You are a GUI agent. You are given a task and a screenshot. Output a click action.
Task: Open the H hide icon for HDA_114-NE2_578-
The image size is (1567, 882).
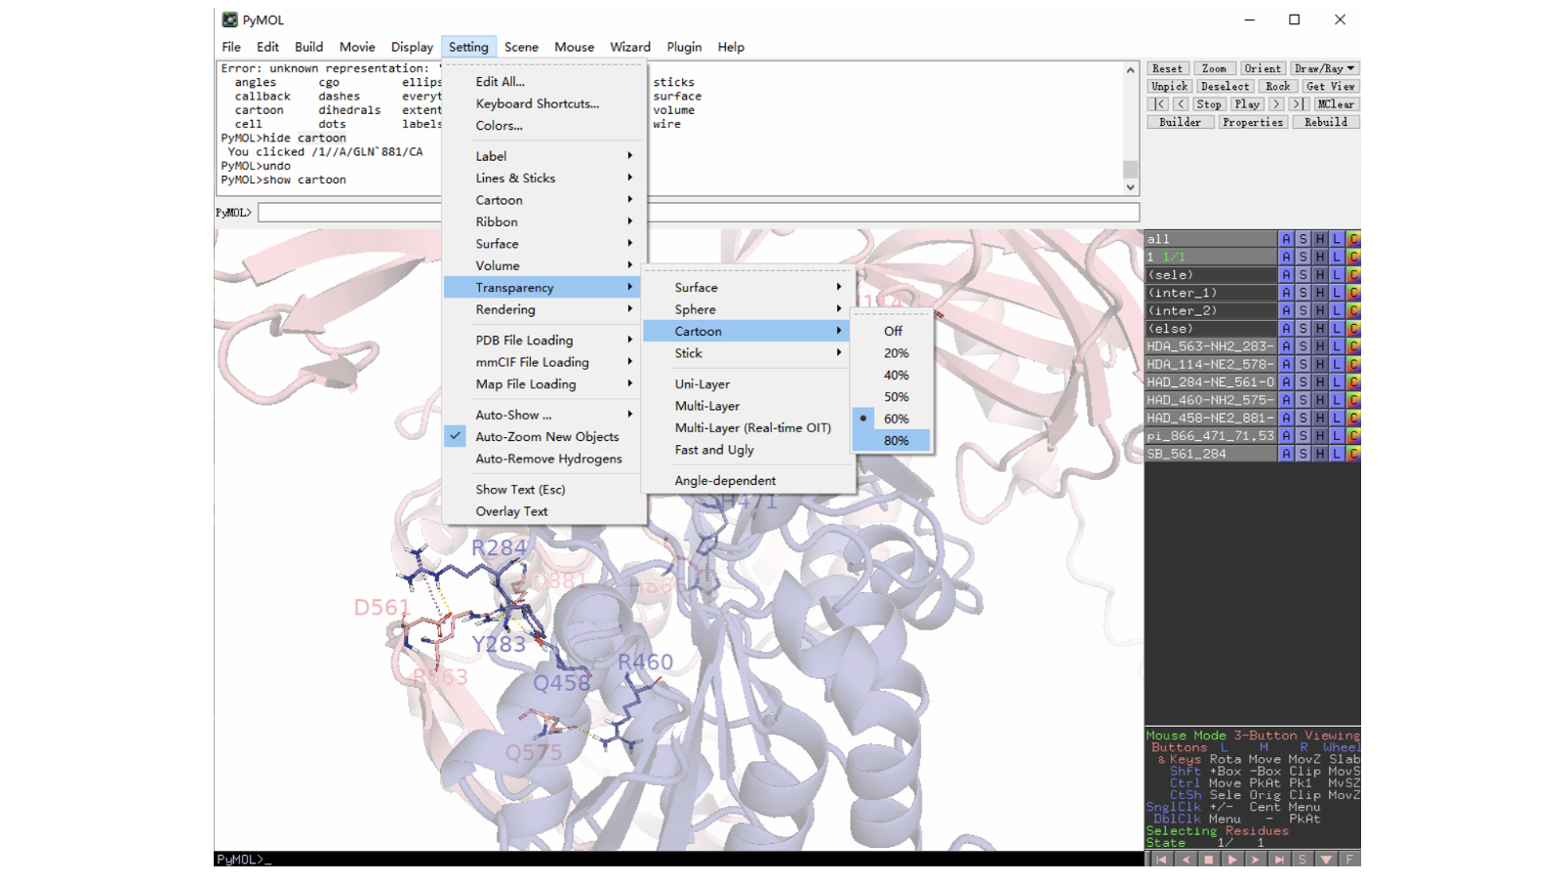1320,364
